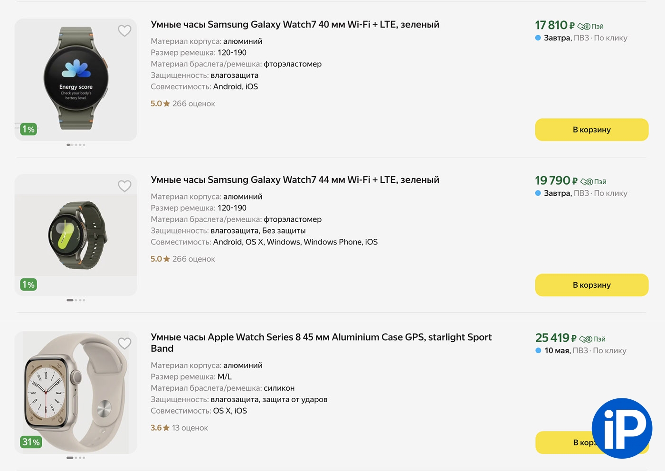Screen dimensions: 665x471
Task: Add Galaxy Watch7 44 mm to cart
Action: (591, 285)
